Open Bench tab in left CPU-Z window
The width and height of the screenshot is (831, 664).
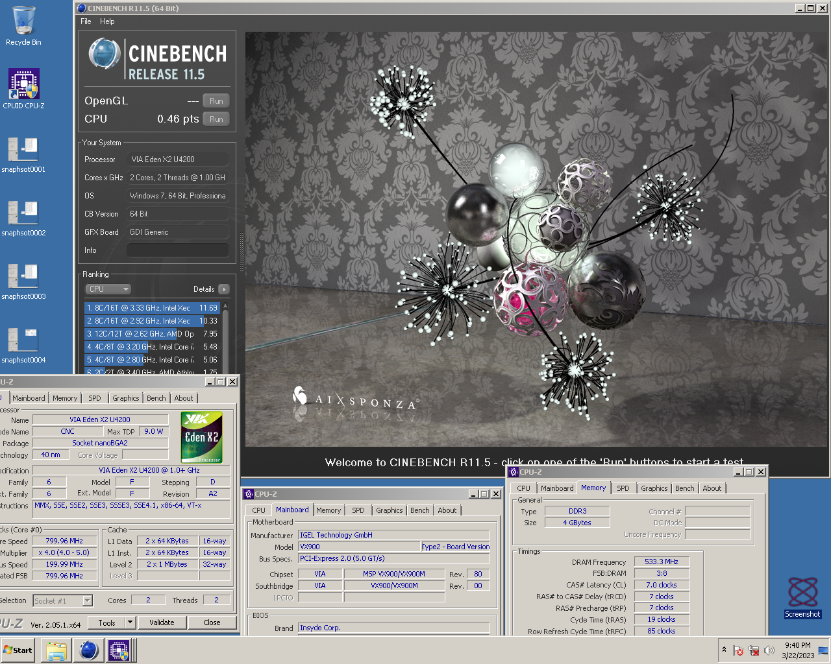coord(156,398)
